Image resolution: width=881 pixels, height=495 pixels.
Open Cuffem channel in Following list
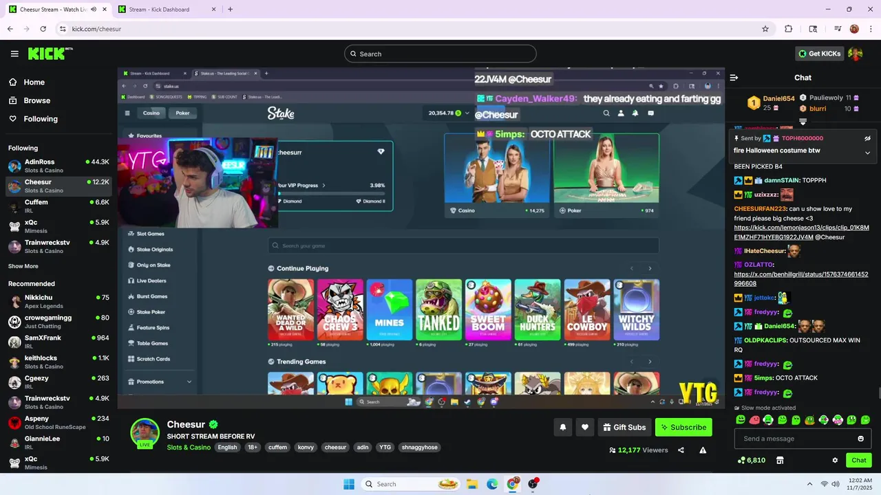(59, 206)
